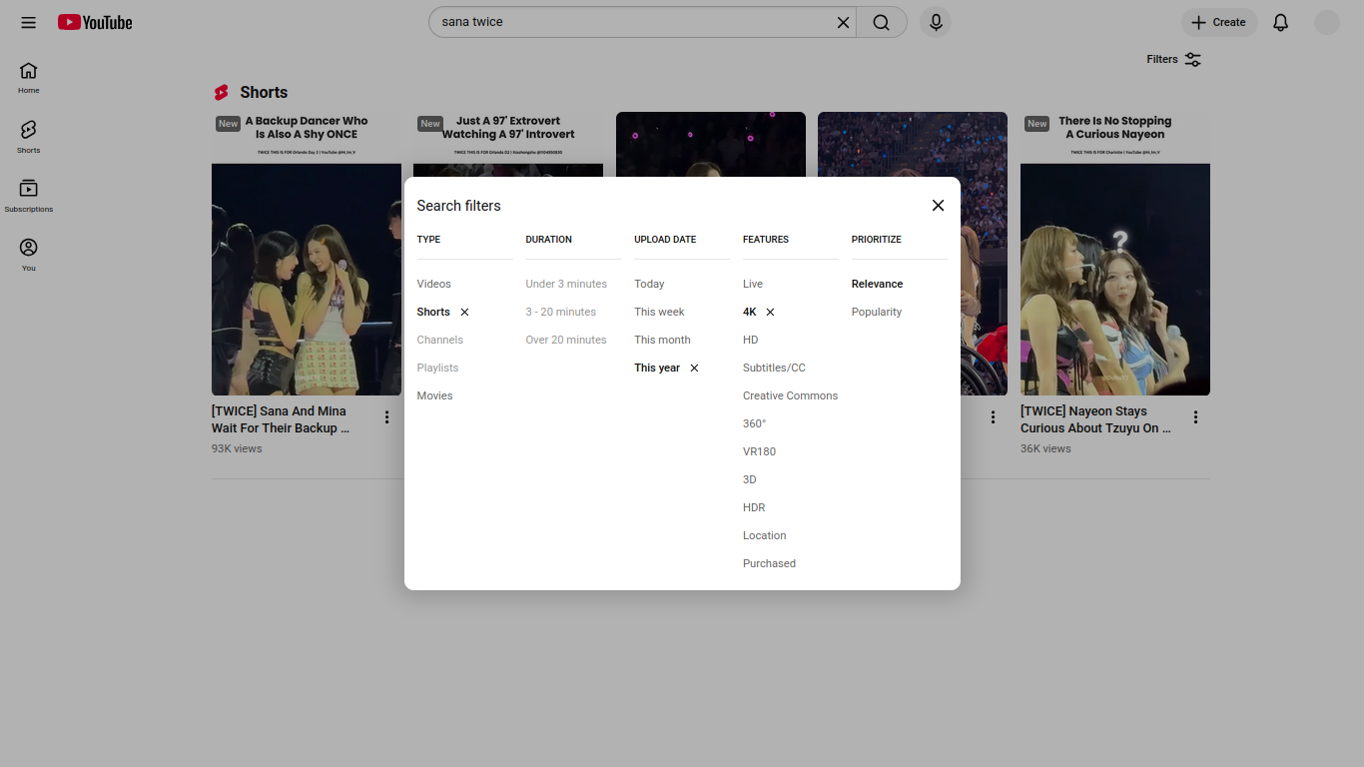Open the account avatar menu
Screen dimensions: 1364x767
1327,23
